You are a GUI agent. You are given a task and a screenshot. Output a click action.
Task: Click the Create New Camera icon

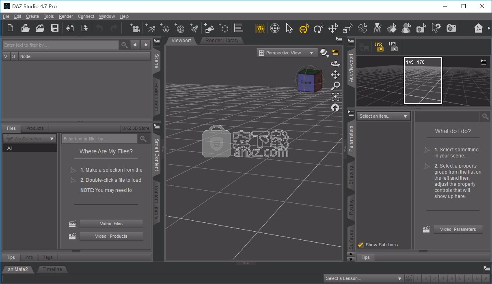point(135,28)
